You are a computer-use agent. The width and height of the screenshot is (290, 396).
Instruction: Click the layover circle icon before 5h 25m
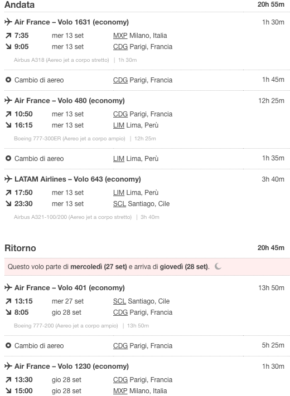click(x=8, y=345)
